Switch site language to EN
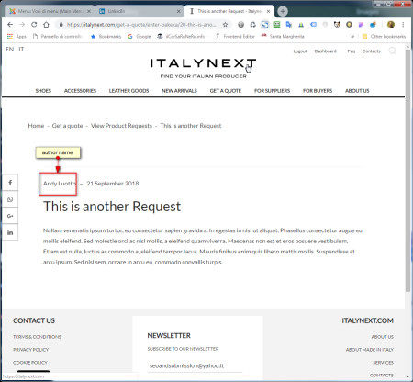Screen dimensions: 413x382 coord(9,49)
